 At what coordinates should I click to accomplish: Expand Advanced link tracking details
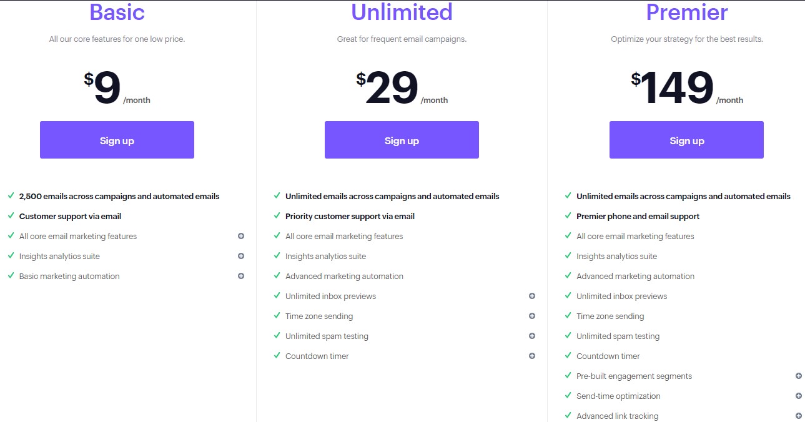(x=799, y=416)
